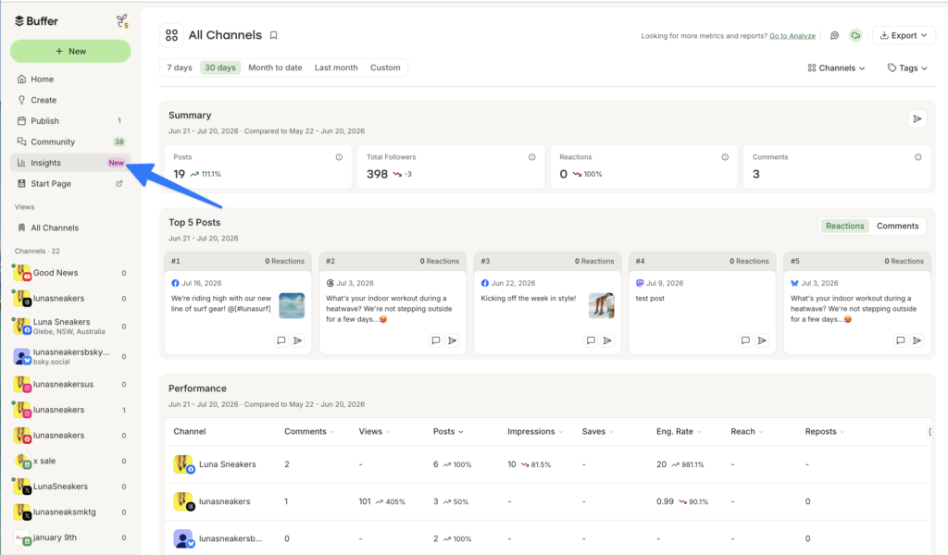Click info icon on Reactions card
948x555 pixels.
(725, 157)
